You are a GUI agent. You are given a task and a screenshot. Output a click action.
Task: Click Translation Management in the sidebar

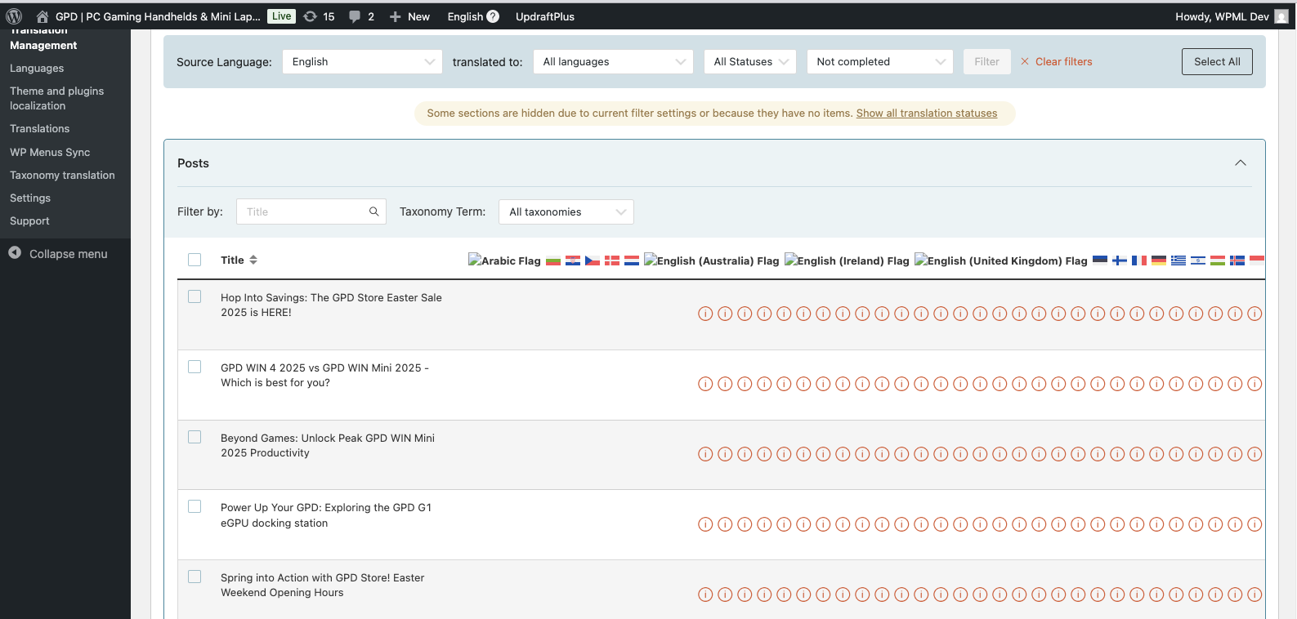click(x=43, y=40)
